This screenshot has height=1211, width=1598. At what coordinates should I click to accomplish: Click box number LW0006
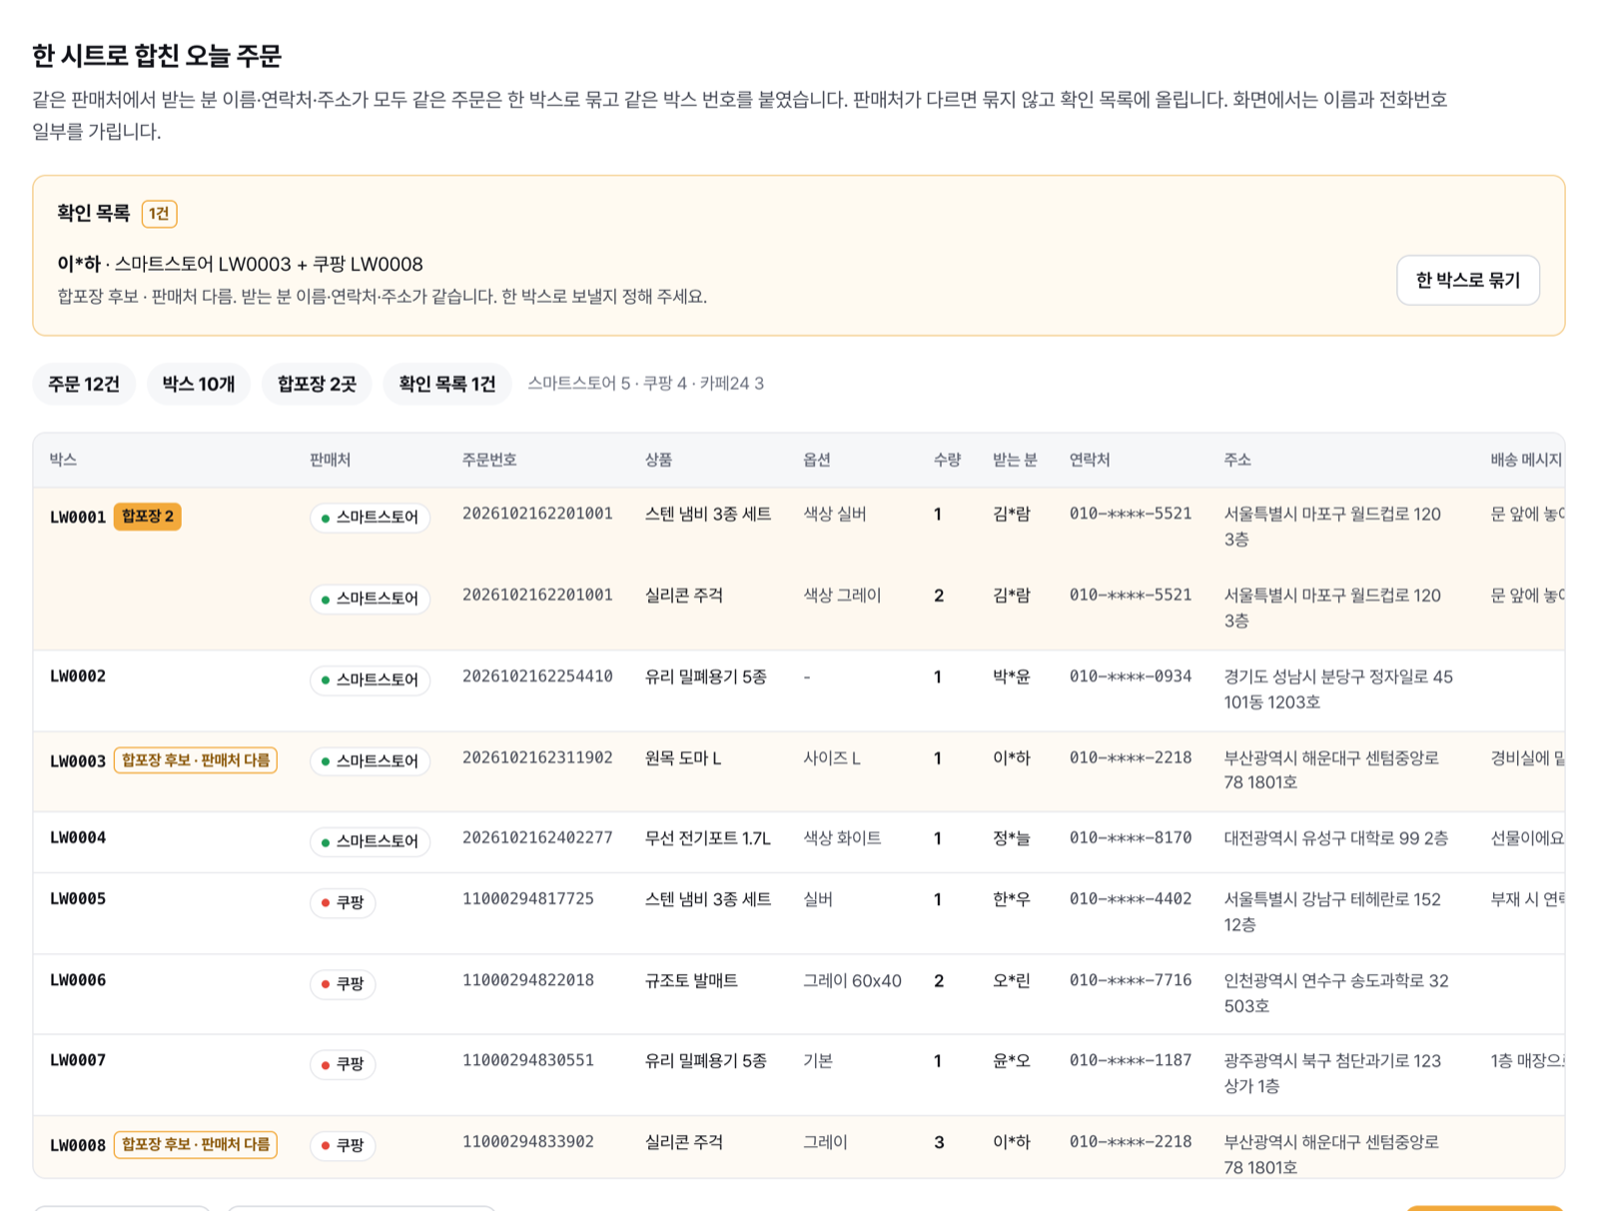click(x=78, y=980)
